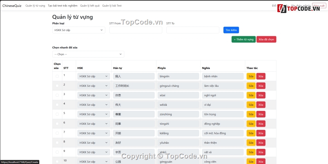Expand the HSK dropdown in row 8

click(94, 143)
